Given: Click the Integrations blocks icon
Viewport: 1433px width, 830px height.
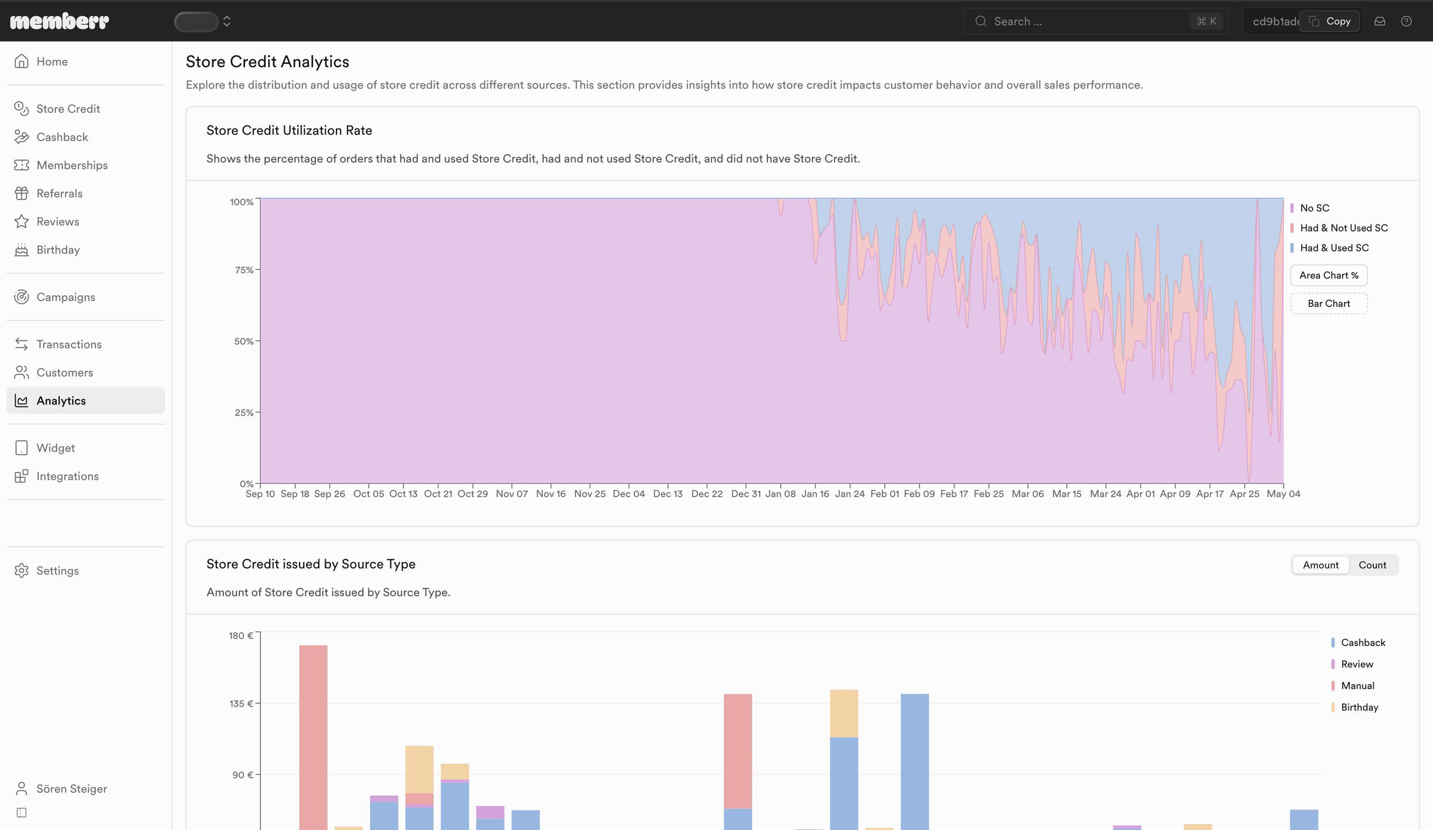Looking at the screenshot, I should tap(22, 476).
